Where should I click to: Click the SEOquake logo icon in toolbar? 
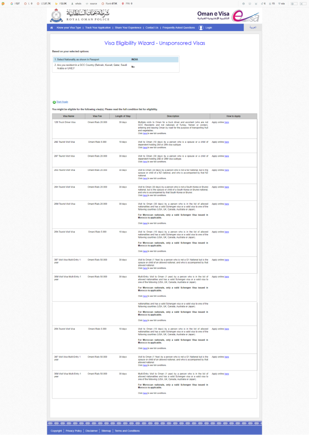coord(3,3)
